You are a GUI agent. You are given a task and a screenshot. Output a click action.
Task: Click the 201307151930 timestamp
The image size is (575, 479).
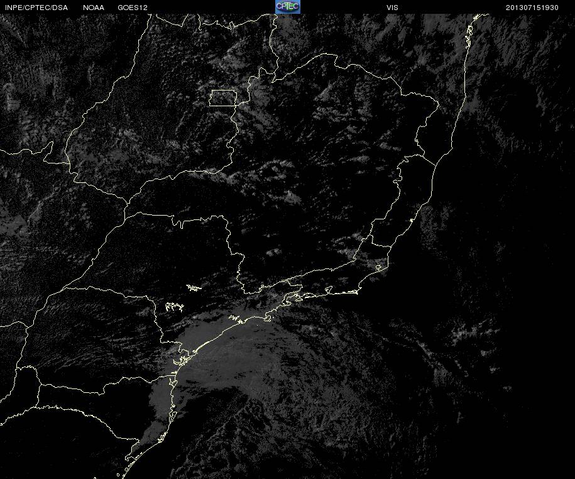[532, 8]
